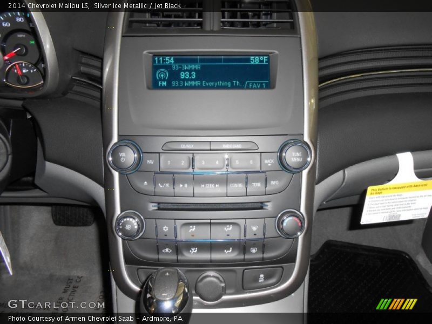Seek to next station

click(217, 186)
